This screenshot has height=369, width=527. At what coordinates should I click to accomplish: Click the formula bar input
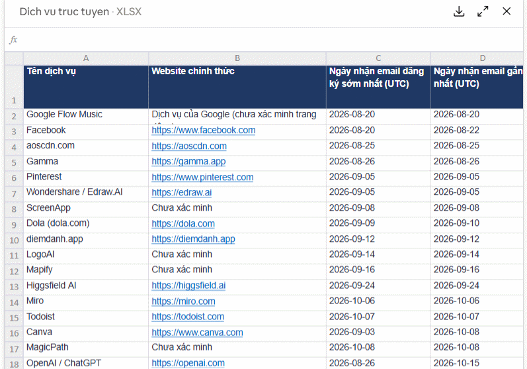[x=271, y=40]
